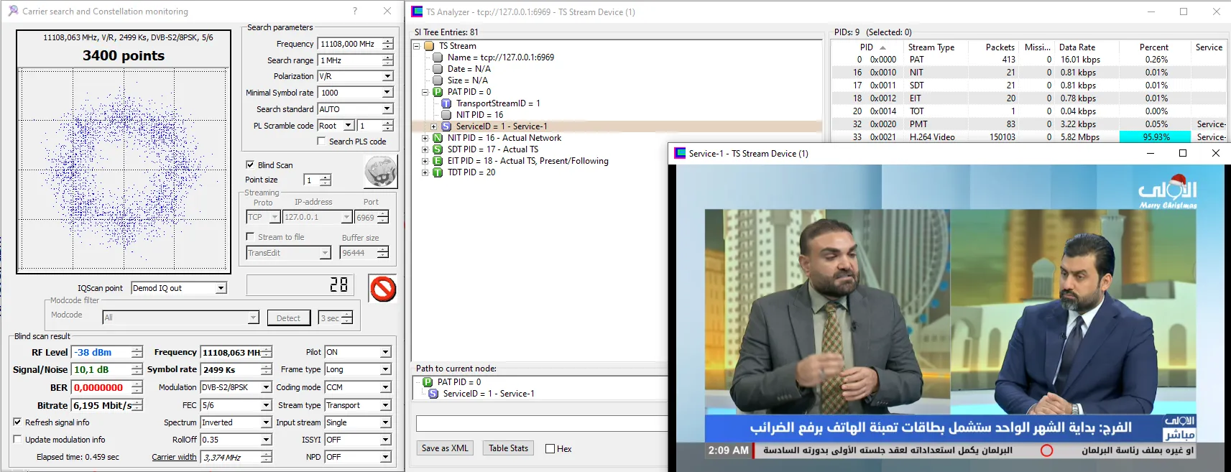Toggle Update modulation info checkbox
This screenshot has height=472, width=1231.
(17, 440)
